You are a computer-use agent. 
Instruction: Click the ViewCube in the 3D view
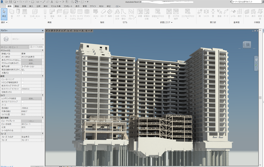click(248, 45)
